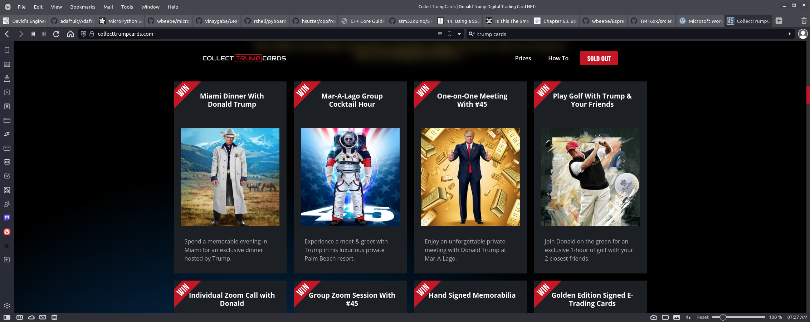Click the address bar URL field

click(x=265, y=34)
